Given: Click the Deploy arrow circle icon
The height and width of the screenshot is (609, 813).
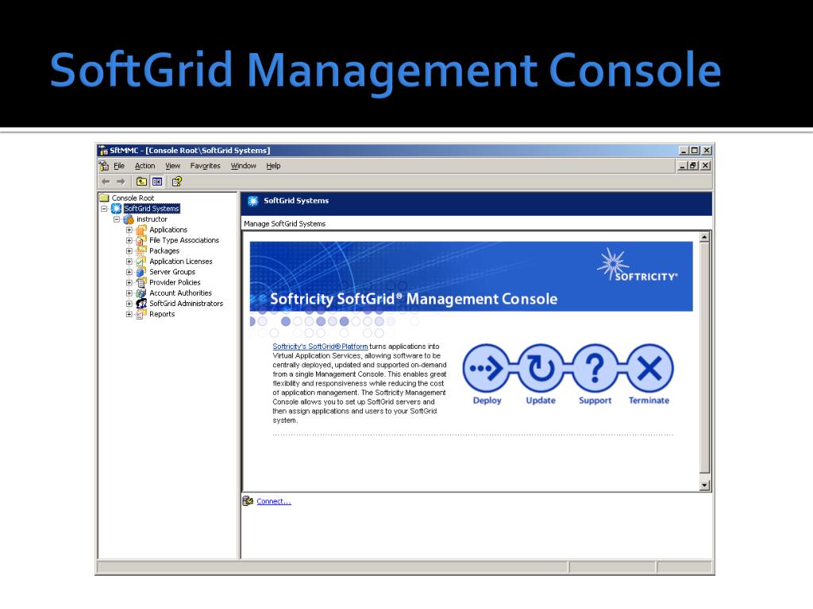Looking at the screenshot, I should pyautogui.click(x=487, y=368).
